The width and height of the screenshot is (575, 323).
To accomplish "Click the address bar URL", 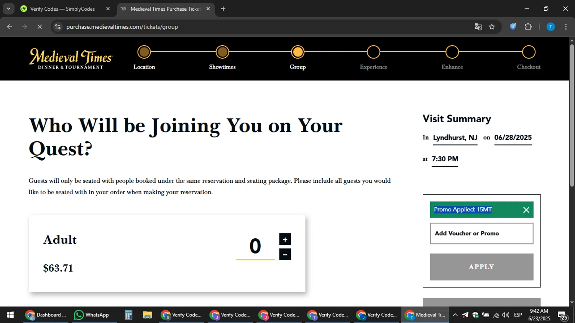I will (122, 27).
